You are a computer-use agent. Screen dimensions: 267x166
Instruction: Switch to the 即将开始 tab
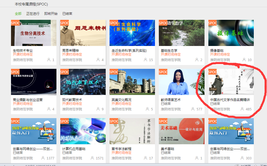pos(51,13)
